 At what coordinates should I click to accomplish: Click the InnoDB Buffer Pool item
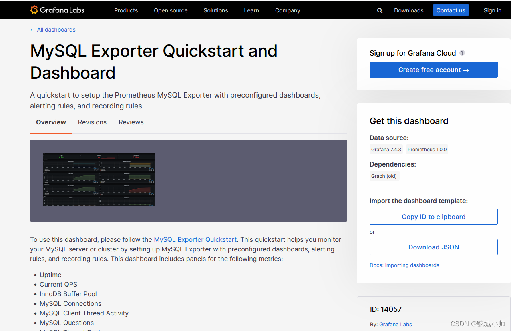click(x=68, y=294)
